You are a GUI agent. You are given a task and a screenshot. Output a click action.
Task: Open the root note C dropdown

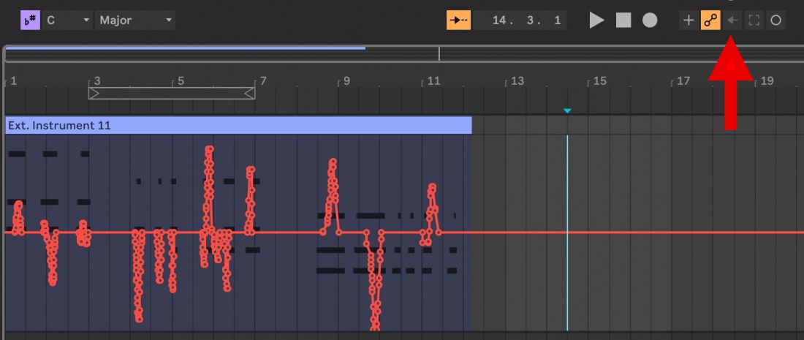click(66, 20)
